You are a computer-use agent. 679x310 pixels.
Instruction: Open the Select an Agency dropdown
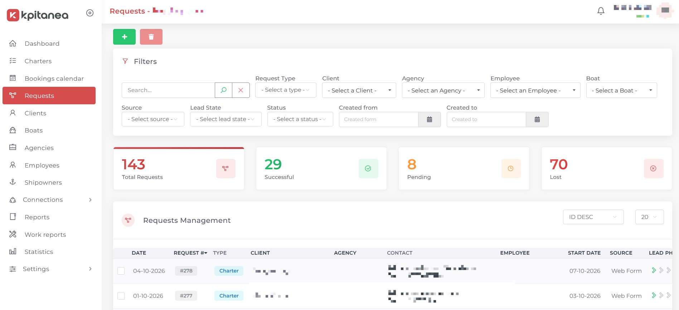[443, 90]
